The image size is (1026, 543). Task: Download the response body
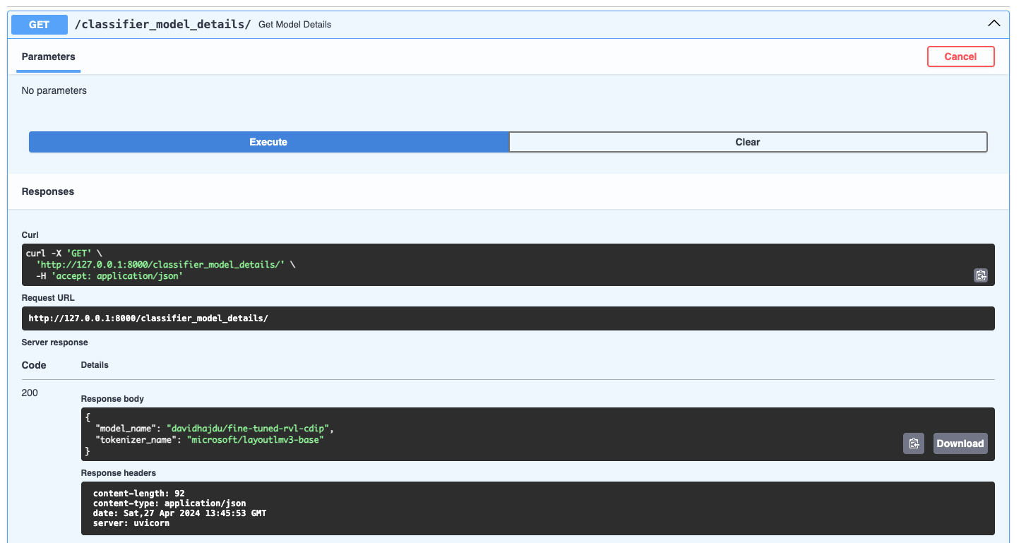click(960, 443)
